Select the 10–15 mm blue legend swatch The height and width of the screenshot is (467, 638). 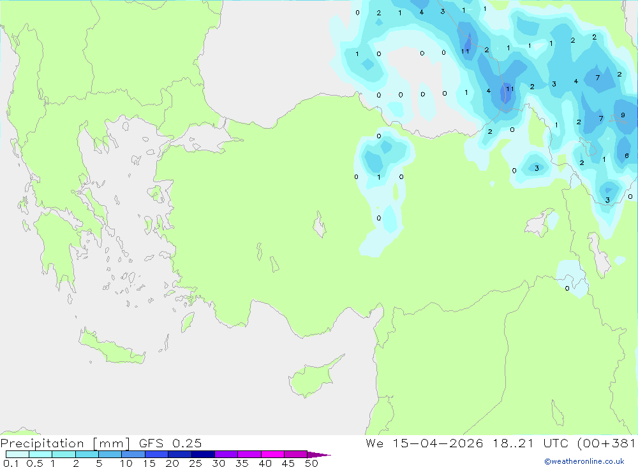(133, 454)
